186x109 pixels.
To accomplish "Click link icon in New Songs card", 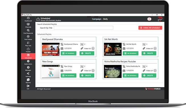I will click(x=82, y=71).
